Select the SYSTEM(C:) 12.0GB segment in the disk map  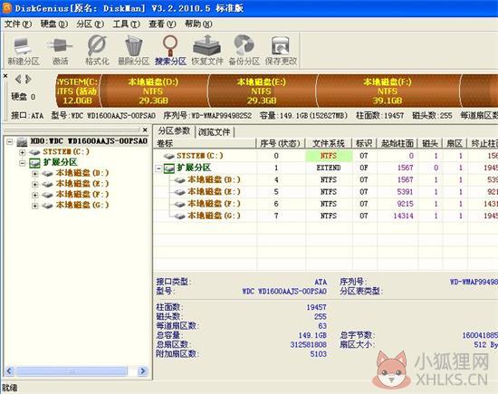point(78,91)
